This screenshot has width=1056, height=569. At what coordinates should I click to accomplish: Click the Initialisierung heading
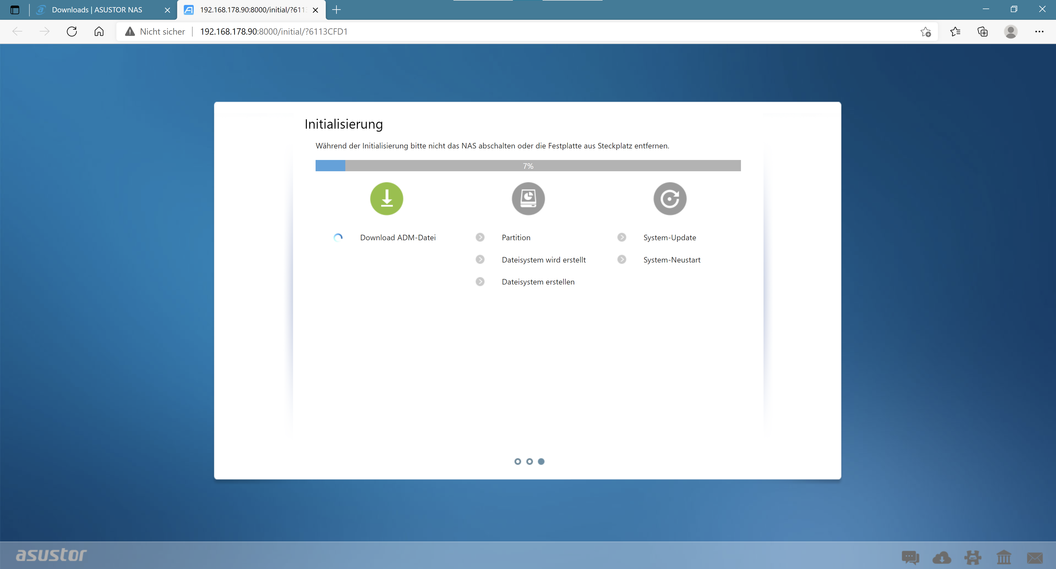click(344, 124)
